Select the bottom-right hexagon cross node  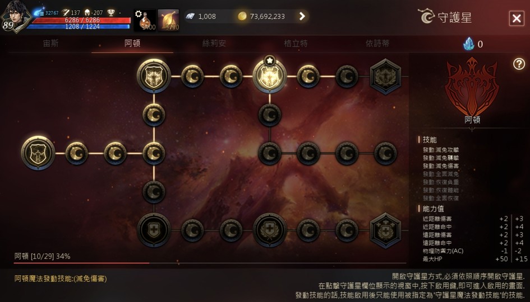385,230
